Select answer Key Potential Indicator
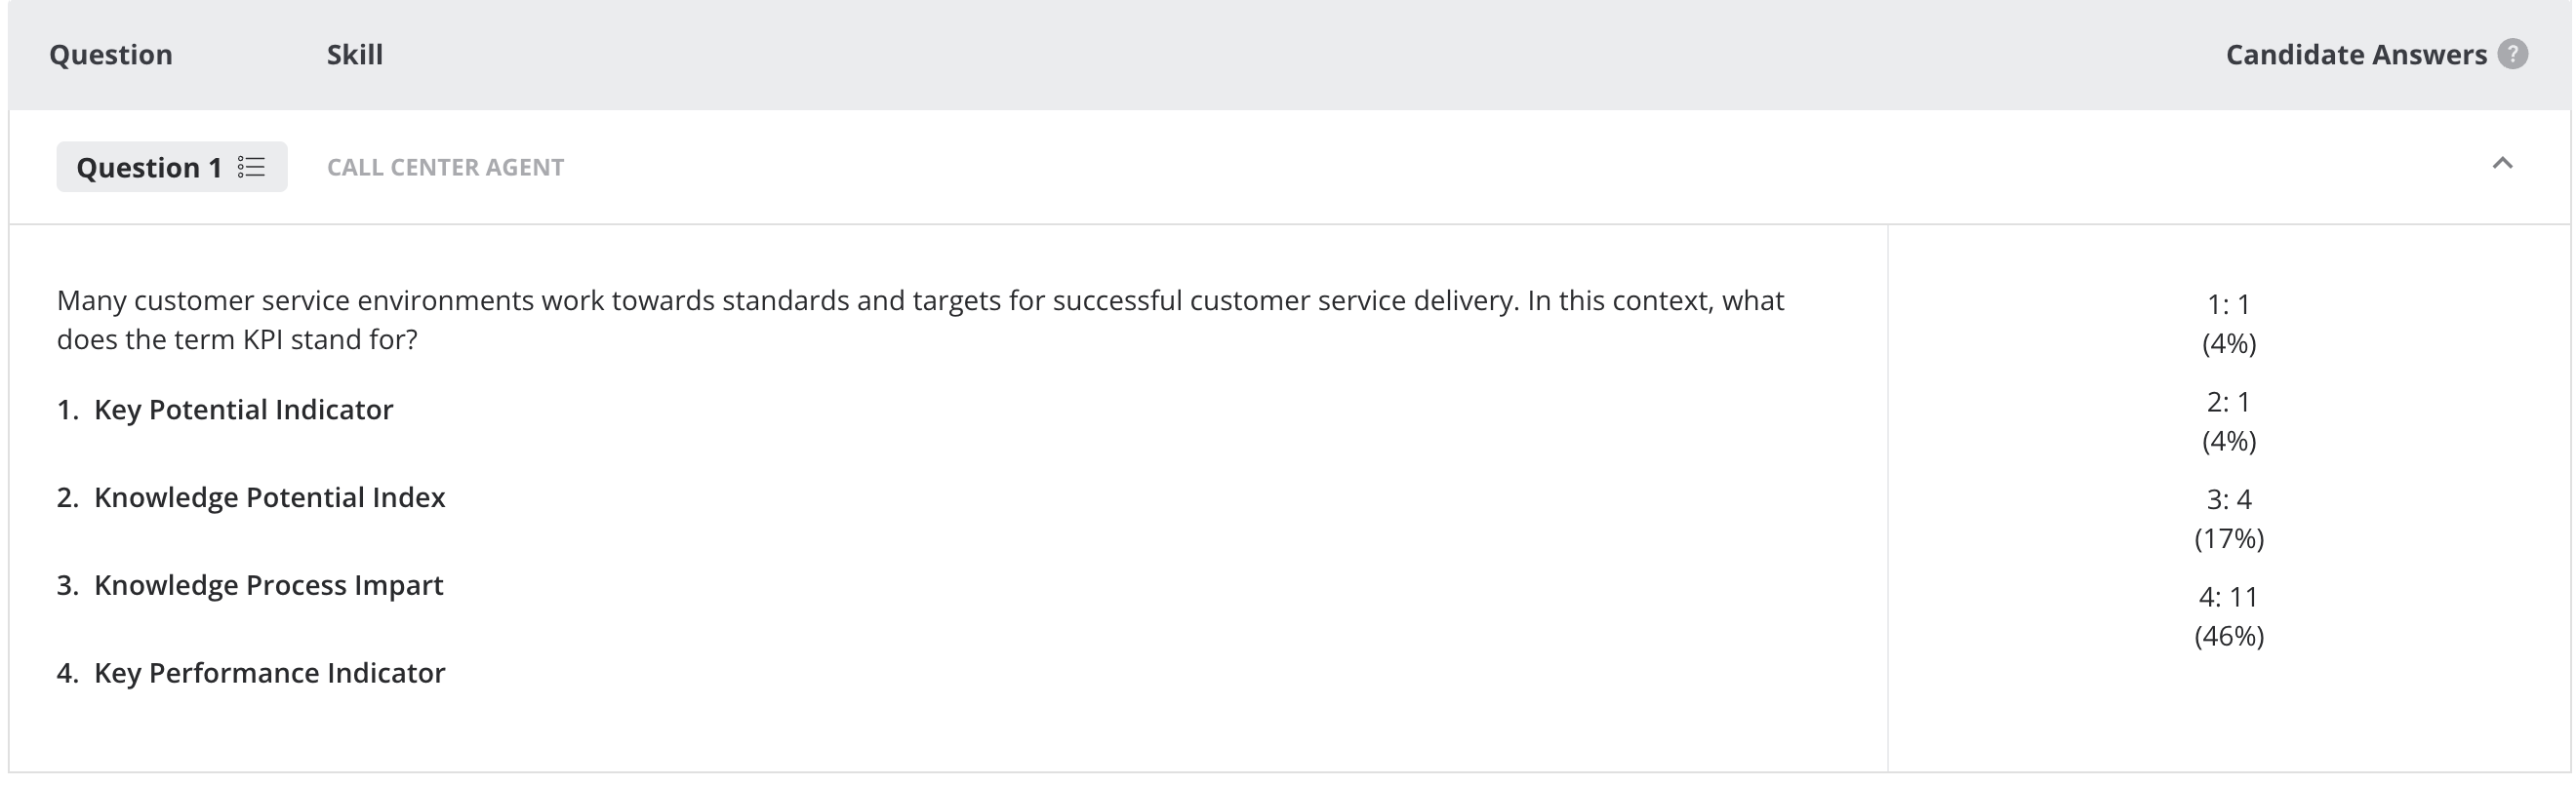This screenshot has width=2576, height=786. (243, 409)
